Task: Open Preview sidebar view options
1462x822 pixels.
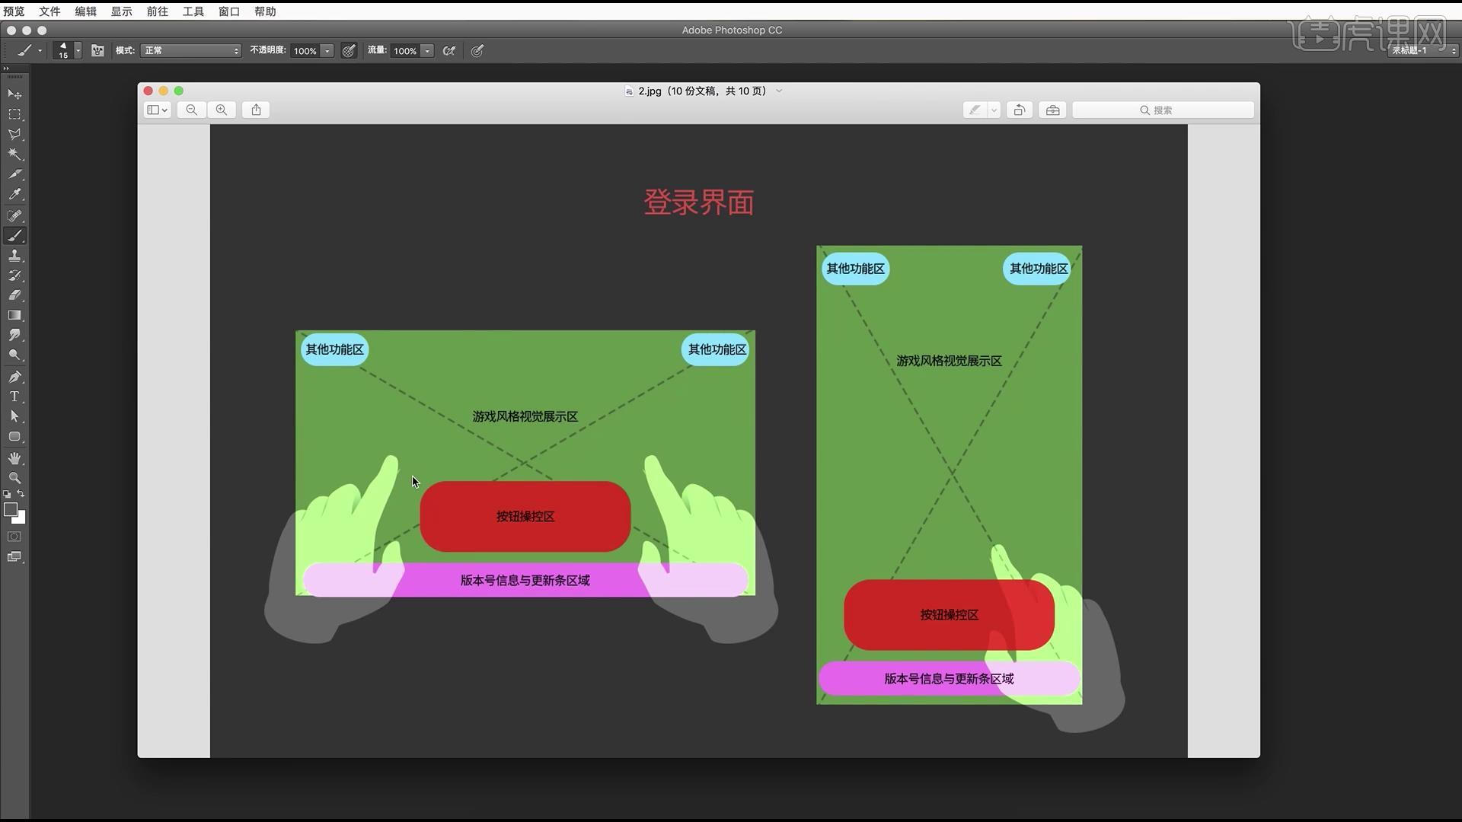Action: click(157, 110)
